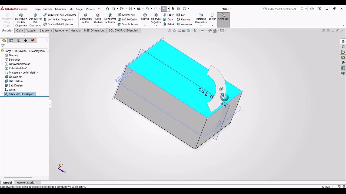
Task: Open Custom Properties in task pane
Action: pyautogui.click(x=343, y=68)
